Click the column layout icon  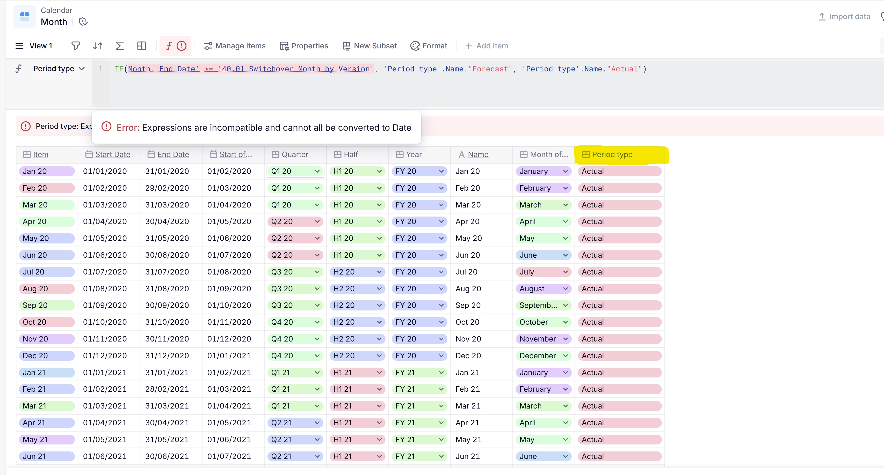[141, 46]
